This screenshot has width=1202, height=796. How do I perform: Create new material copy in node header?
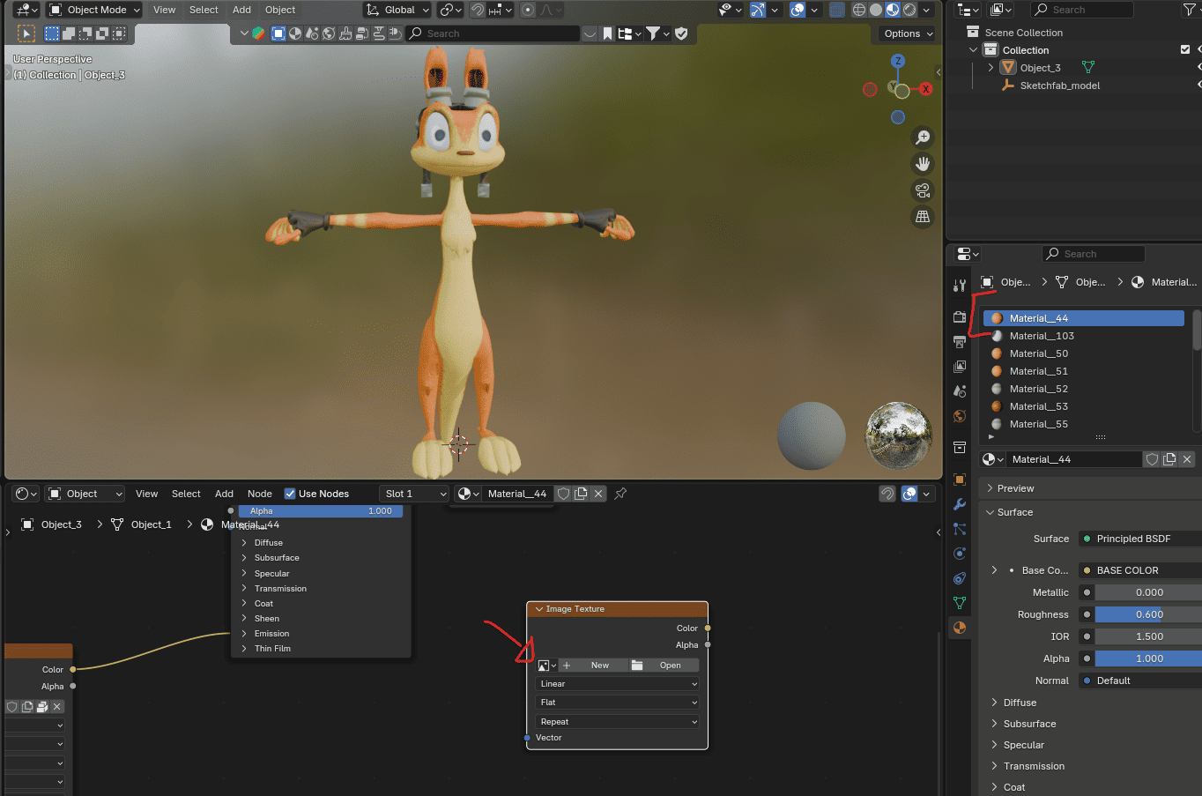[581, 494]
